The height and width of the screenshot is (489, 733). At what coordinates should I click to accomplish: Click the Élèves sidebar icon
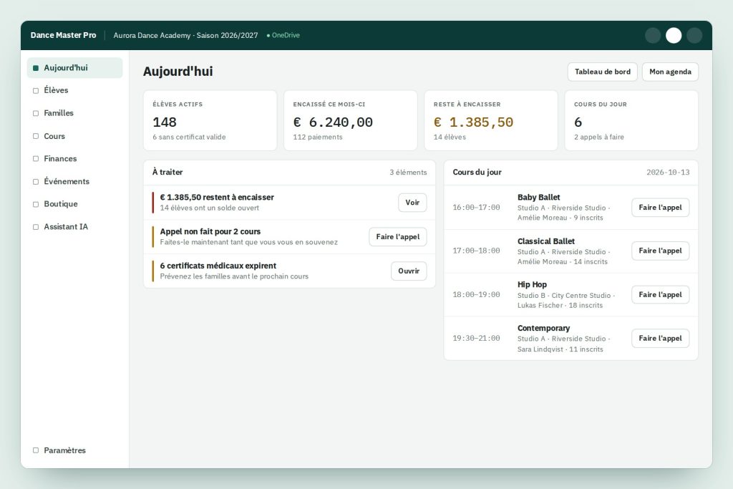pos(36,91)
